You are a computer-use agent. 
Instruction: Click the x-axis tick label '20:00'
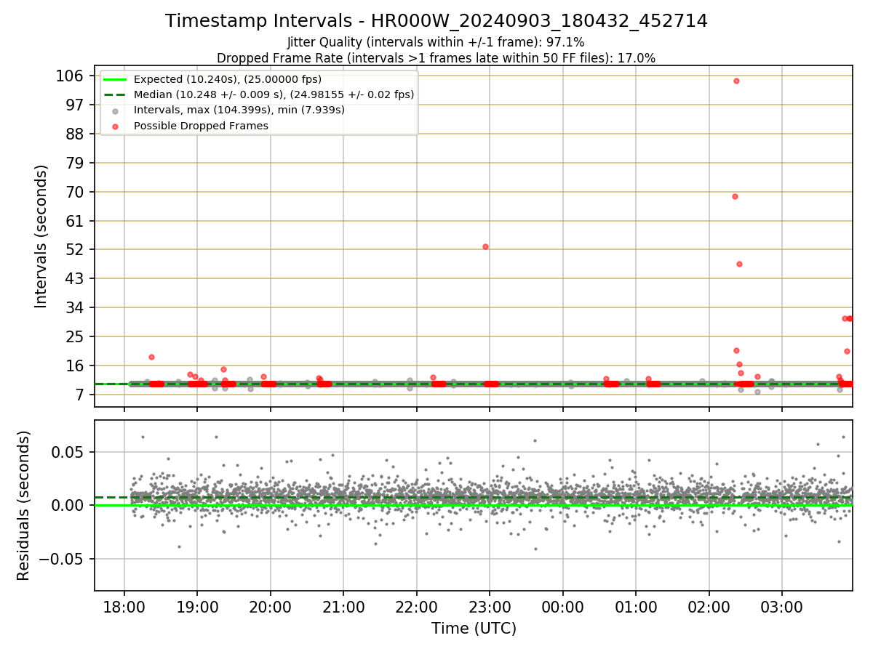pyautogui.click(x=271, y=606)
